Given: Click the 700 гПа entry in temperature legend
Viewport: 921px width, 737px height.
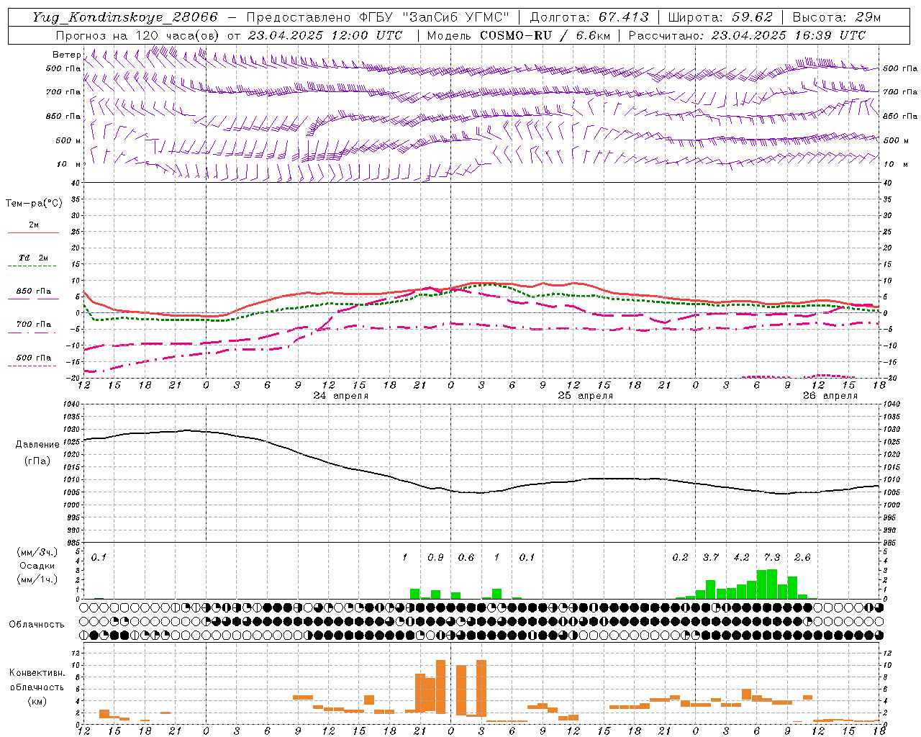Looking at the screenshot, I should [x=34, y=327].
